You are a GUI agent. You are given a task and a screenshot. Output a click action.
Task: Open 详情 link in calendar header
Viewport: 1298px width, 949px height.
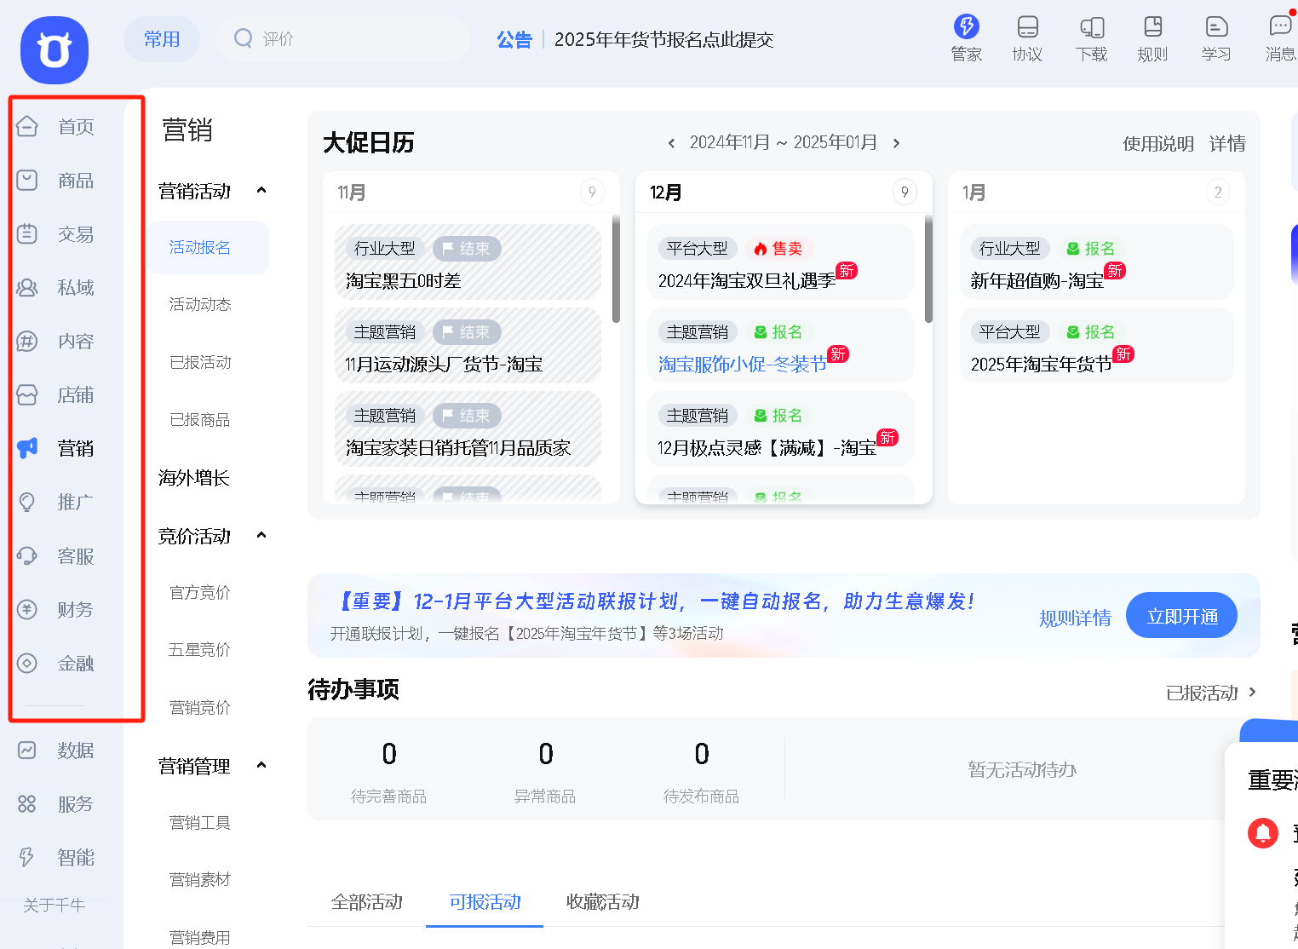coord(1227,144)
